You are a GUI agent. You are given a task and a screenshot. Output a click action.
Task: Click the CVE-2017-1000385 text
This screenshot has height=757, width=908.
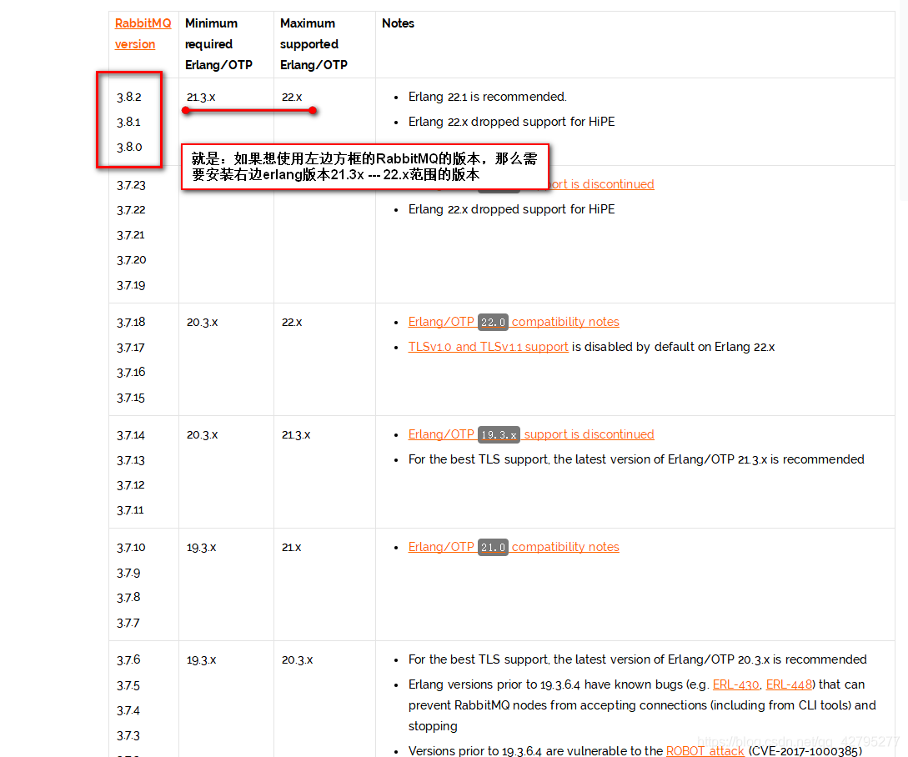(805, 750)
